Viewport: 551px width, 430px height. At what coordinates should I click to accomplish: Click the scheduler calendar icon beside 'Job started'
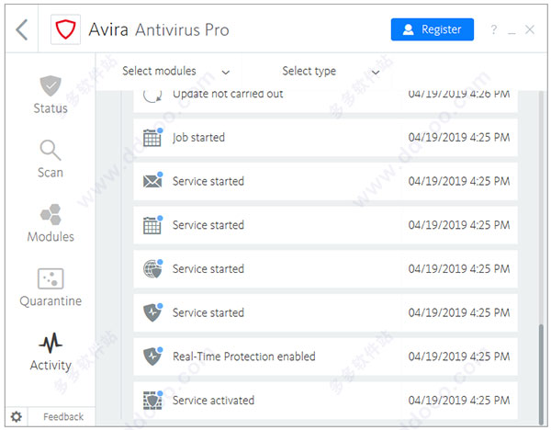point(152,138)
